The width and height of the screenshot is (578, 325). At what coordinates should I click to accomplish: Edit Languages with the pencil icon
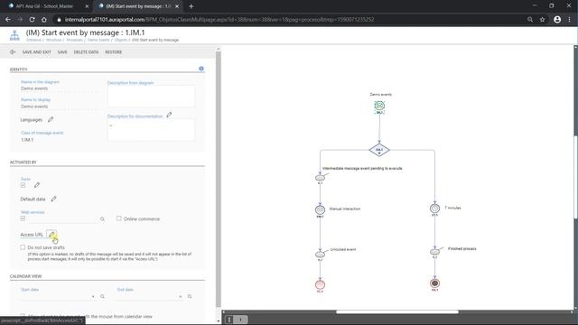click(51, 119)
